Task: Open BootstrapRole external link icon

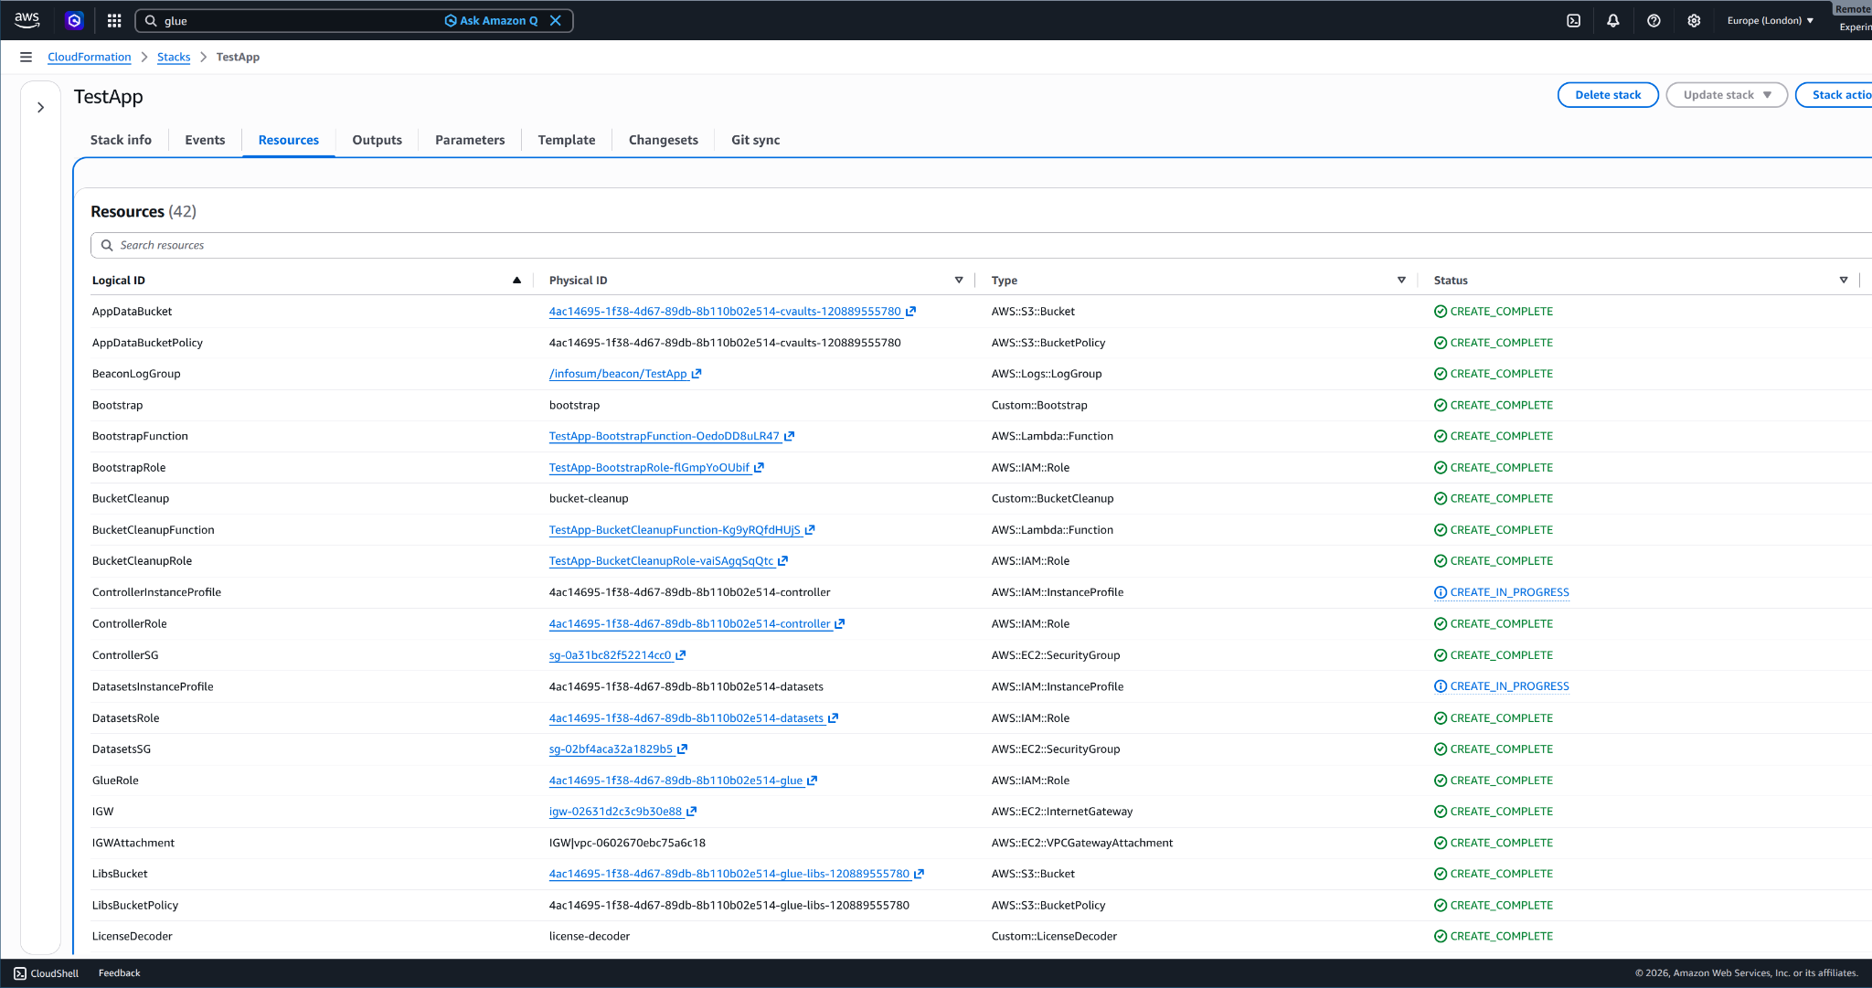Action: 759,468
